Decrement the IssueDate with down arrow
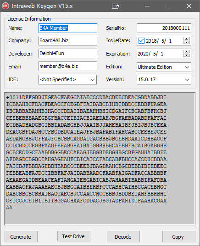The height and width of the screenshot is (246, 200). (x=186, y=43)
